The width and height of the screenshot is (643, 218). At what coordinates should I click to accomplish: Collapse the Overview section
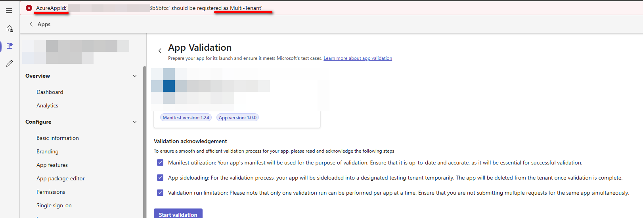coord(135,76)
